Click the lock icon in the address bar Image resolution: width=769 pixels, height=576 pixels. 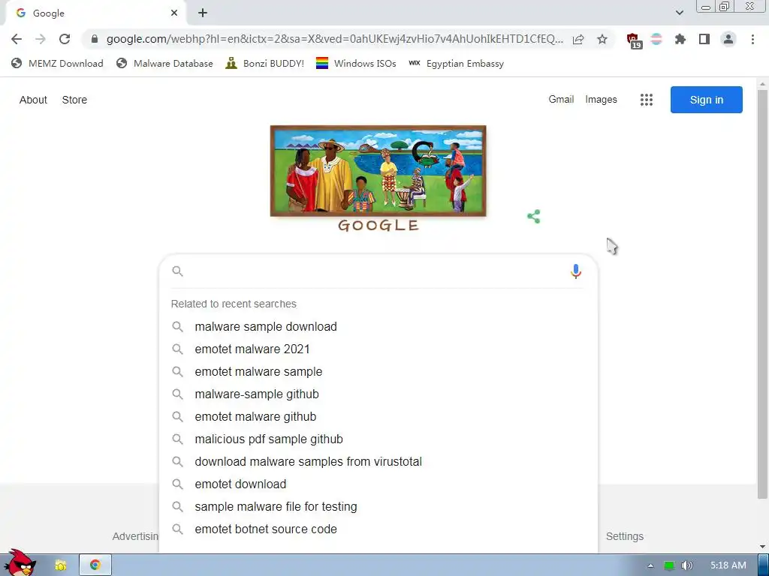coord(95,39)
